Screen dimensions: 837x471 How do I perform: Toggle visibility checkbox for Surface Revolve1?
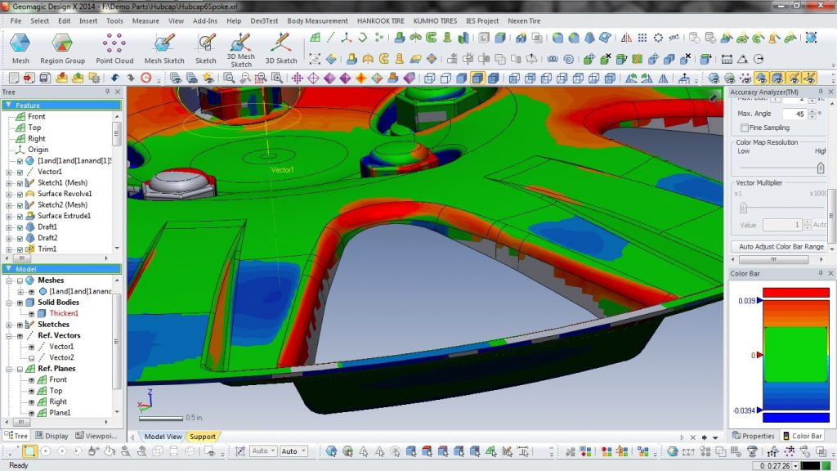tap(20, 194)
